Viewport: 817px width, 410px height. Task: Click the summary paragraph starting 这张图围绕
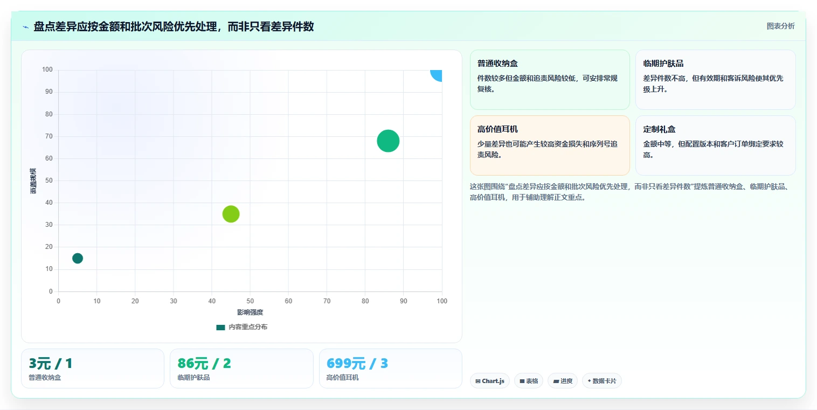[631, 192]
